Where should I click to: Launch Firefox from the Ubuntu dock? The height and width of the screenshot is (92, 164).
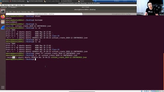[3, 16]
